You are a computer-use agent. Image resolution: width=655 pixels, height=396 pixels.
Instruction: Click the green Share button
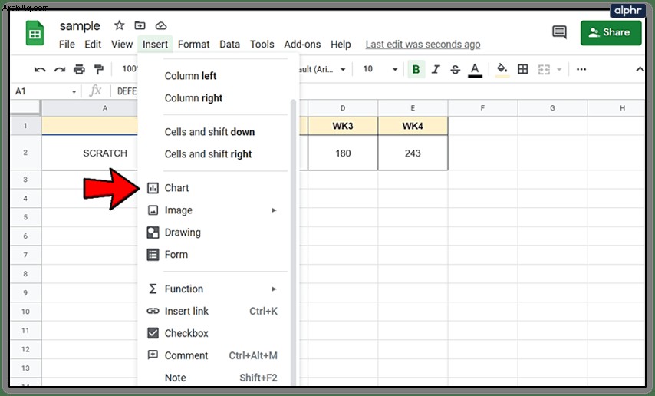pyautogui.click(x=611, y=33)
